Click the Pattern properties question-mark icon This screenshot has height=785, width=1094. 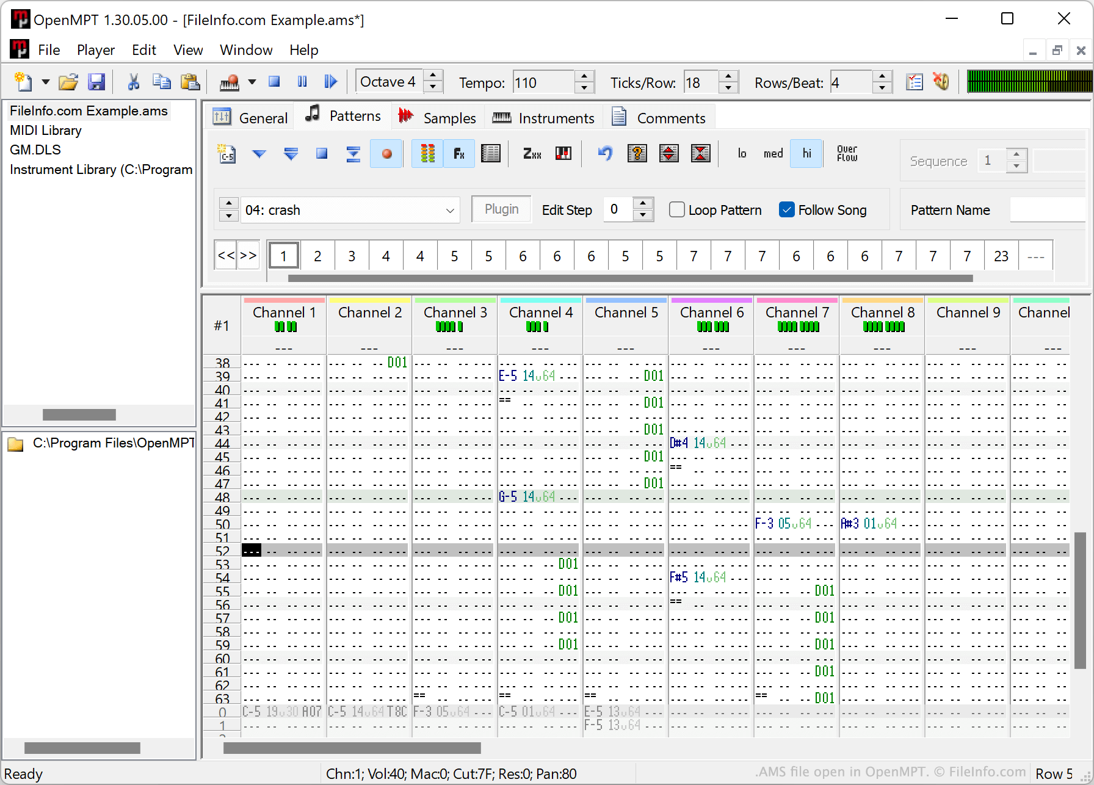pyautogui.click(x=637, y=154)
